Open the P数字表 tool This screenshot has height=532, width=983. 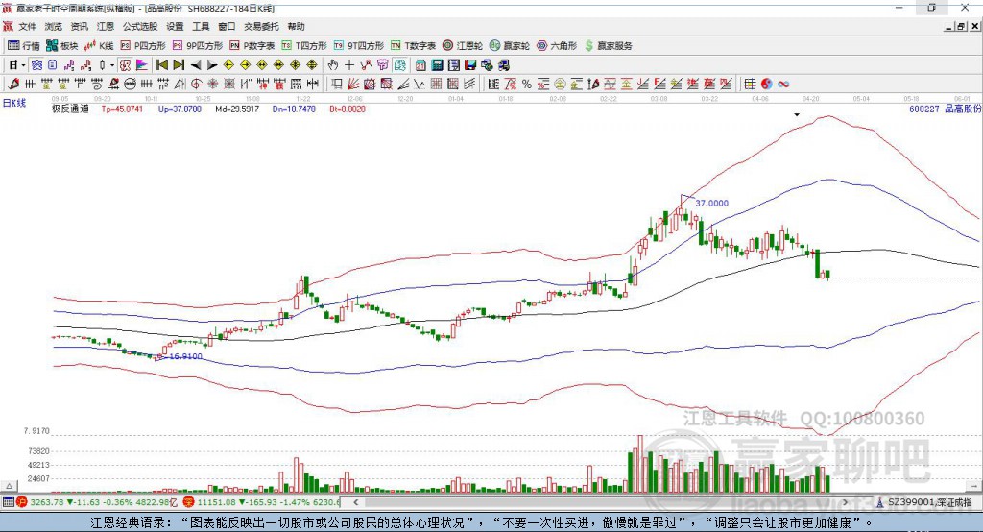click(252, 46)
